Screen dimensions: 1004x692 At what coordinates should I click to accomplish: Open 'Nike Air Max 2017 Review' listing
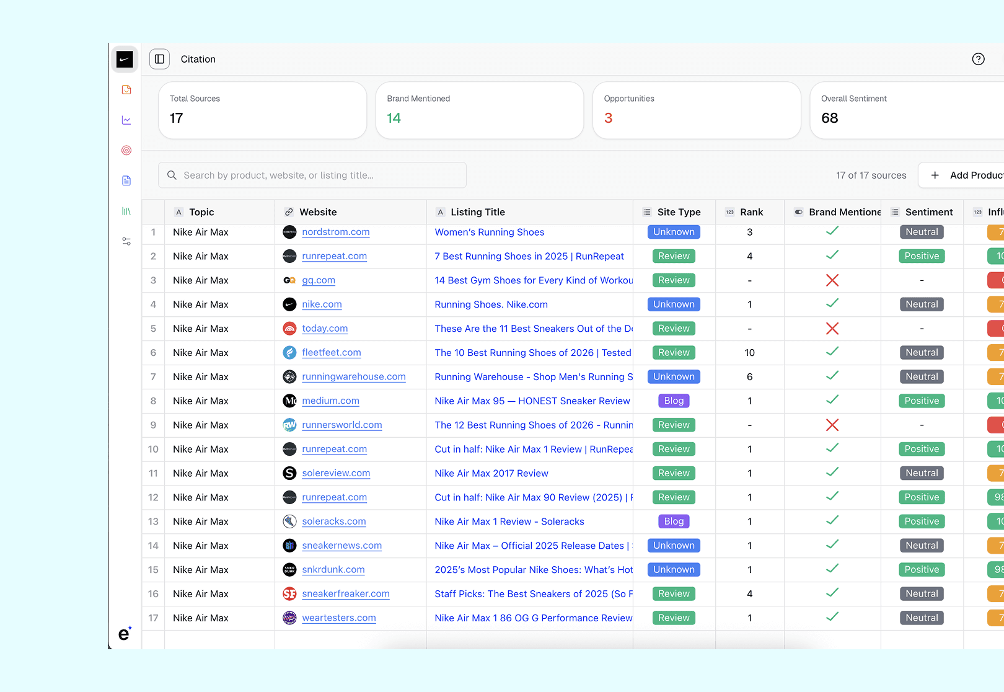491,473
